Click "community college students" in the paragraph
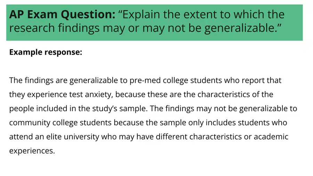Image resolution: width=313 pixels, height=176 pixels. pos(60,123)
